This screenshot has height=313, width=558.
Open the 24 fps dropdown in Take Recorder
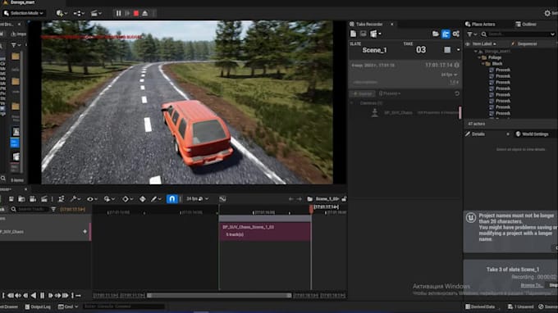point(449,75)
